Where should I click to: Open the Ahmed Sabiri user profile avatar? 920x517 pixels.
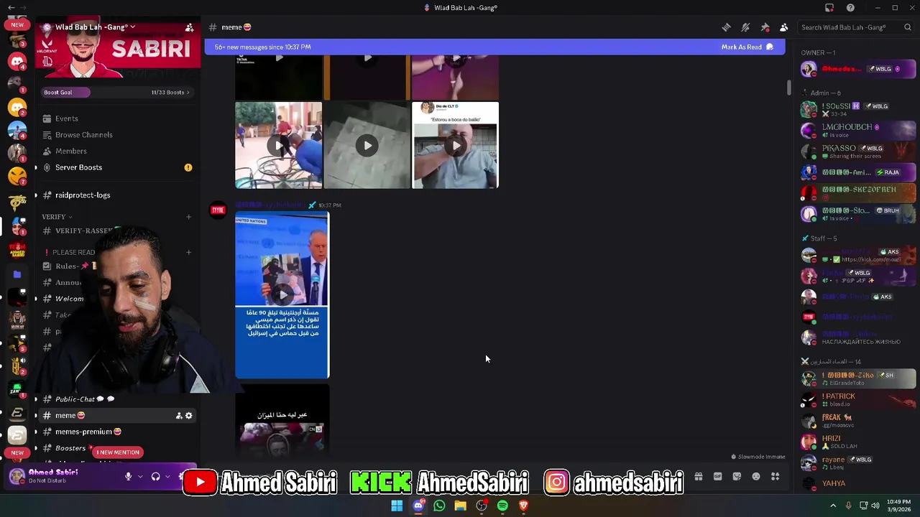(17, 476)
